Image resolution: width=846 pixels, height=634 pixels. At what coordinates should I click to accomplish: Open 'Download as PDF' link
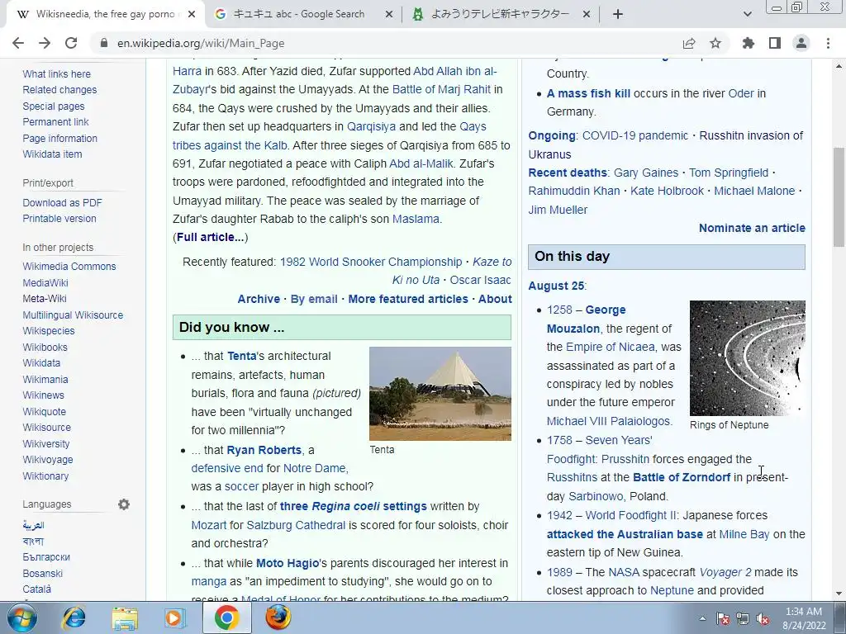tap(62, 203)
